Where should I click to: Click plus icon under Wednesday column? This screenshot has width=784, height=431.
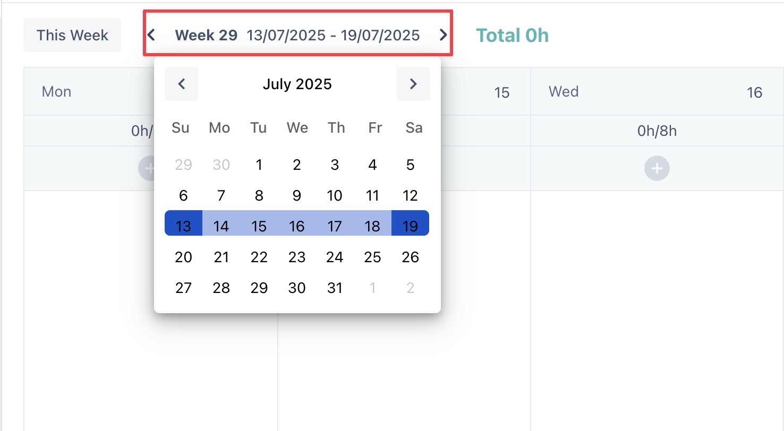tap(657, 168)
